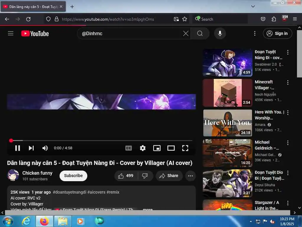Screen dimensions: 302x227
Task: Open YouTube settings three-dot menu
Action: [255, 33]
